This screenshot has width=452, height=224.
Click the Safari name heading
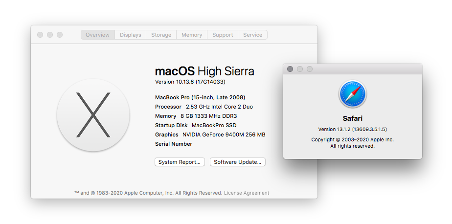point(353,118)
